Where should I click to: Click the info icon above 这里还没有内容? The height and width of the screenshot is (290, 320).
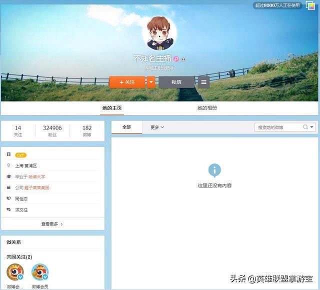(214, 170)
